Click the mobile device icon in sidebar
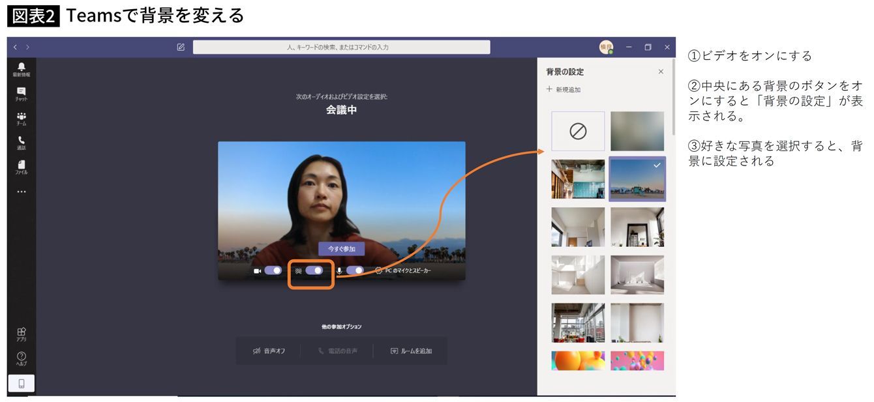This screenshot has height=402, width=874. (22, 384)
